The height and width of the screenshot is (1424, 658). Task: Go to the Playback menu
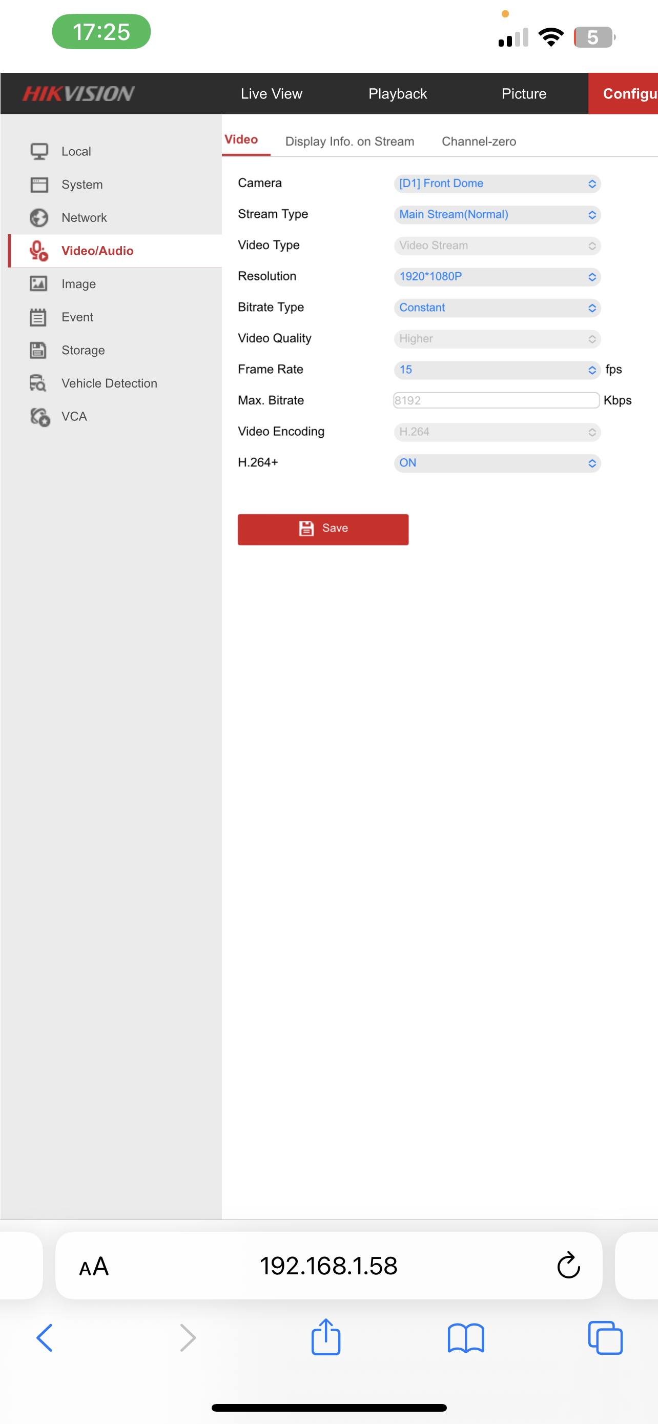(397, 94)
